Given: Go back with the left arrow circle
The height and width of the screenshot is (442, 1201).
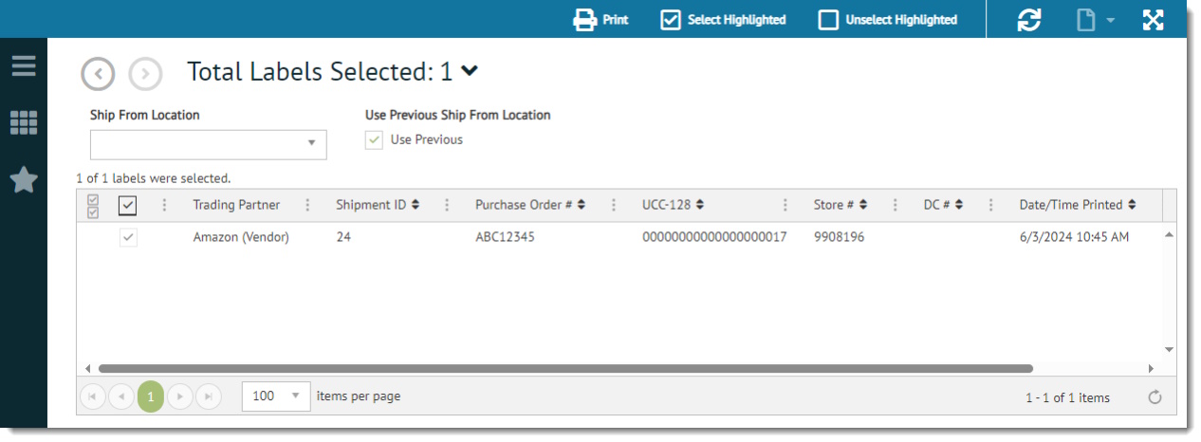Looking at the screenshot, I should click(98, 73).
